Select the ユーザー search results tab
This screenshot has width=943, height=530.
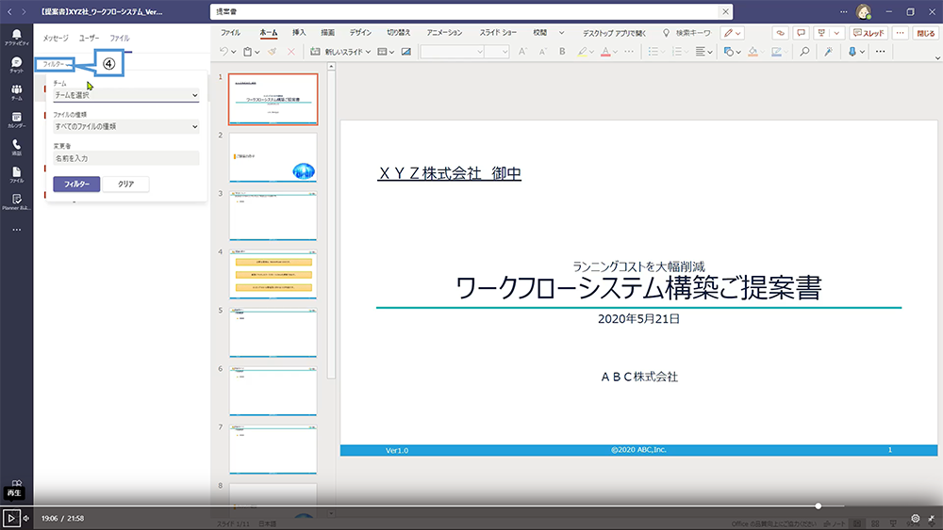89,38
